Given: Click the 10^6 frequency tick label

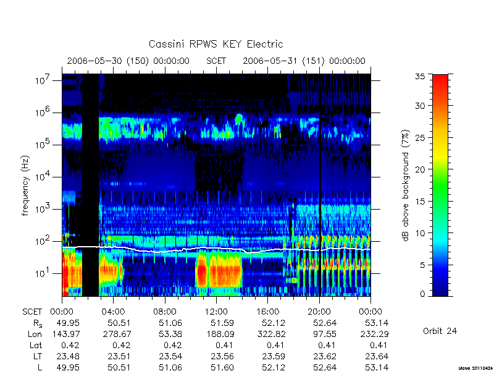Looking at the screenshot, I should [43, 112].
